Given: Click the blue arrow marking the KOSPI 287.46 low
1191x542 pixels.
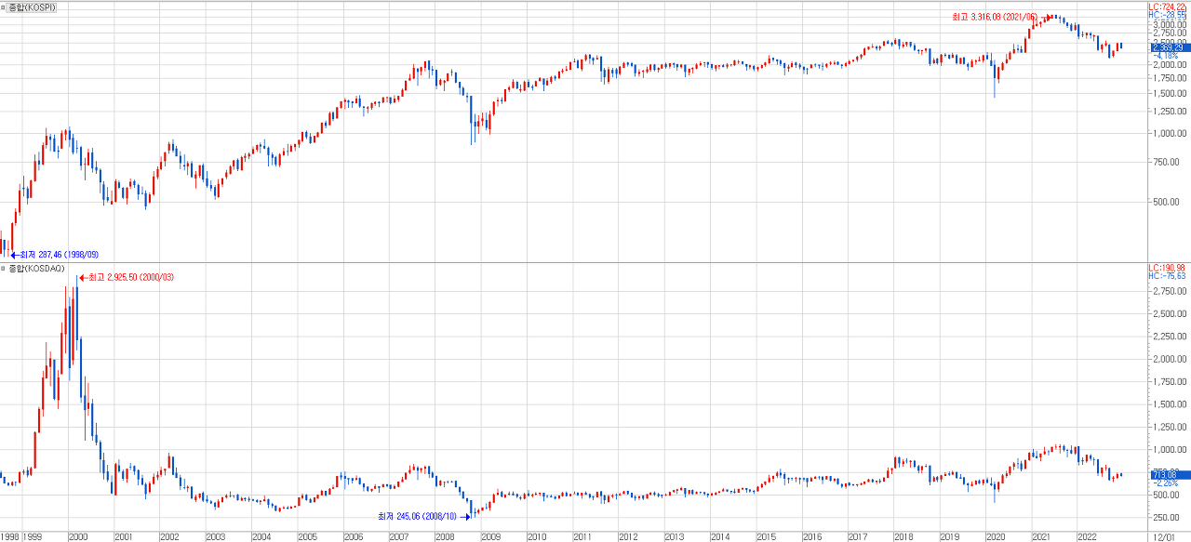Looking at the screenshot, I should click(x=14, y=254).
